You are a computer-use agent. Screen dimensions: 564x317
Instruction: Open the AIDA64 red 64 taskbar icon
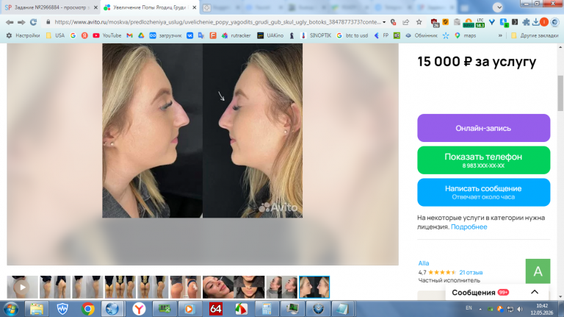coord(215,309)
